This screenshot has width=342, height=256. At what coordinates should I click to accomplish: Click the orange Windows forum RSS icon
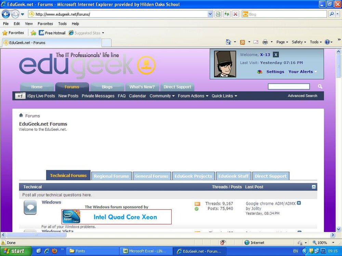click(x=197, y=204)
